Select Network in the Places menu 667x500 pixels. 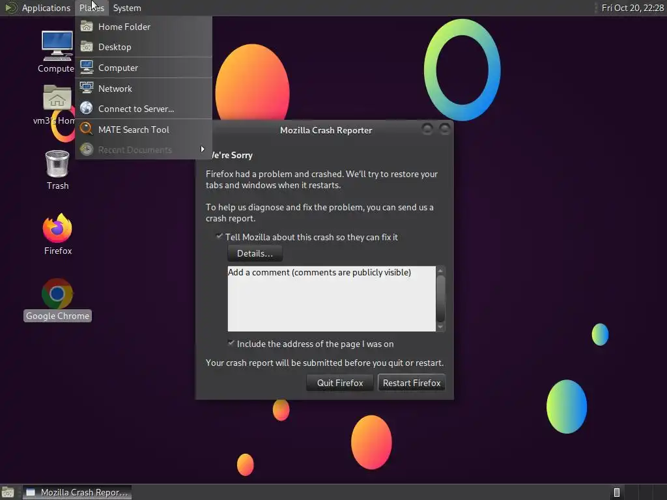point(144,89)
